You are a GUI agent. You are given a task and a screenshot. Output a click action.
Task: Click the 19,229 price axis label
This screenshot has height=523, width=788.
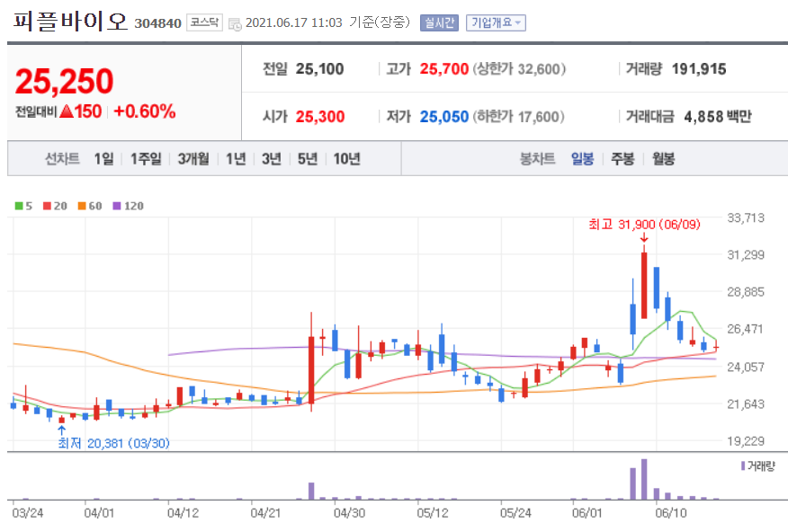tap(746, 441)
